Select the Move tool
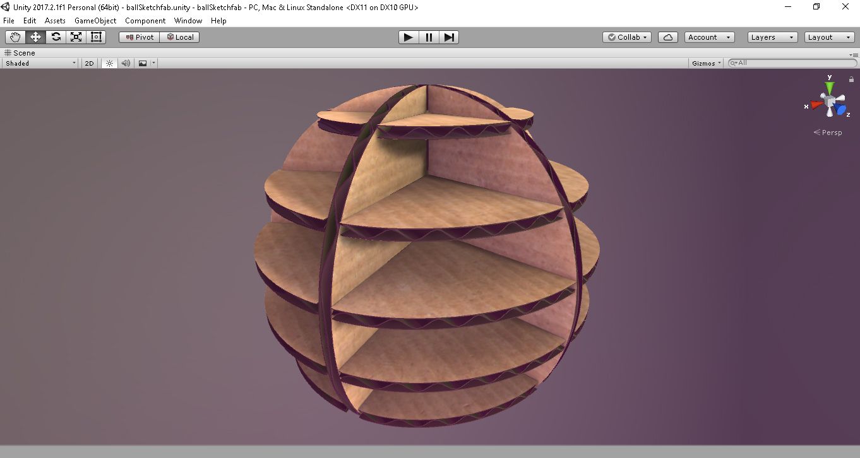 pos(35,37)
